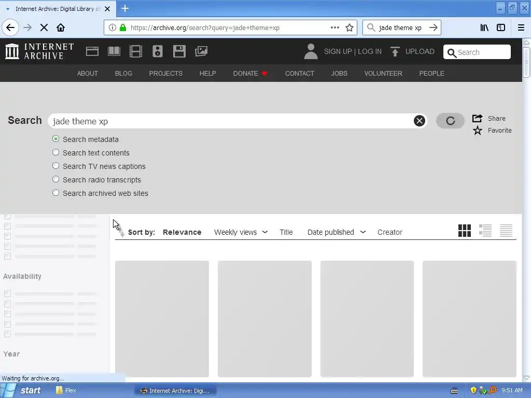Click the UPLOAD link
Viewport: 531px width, 398px height.
tap(420, 51)
